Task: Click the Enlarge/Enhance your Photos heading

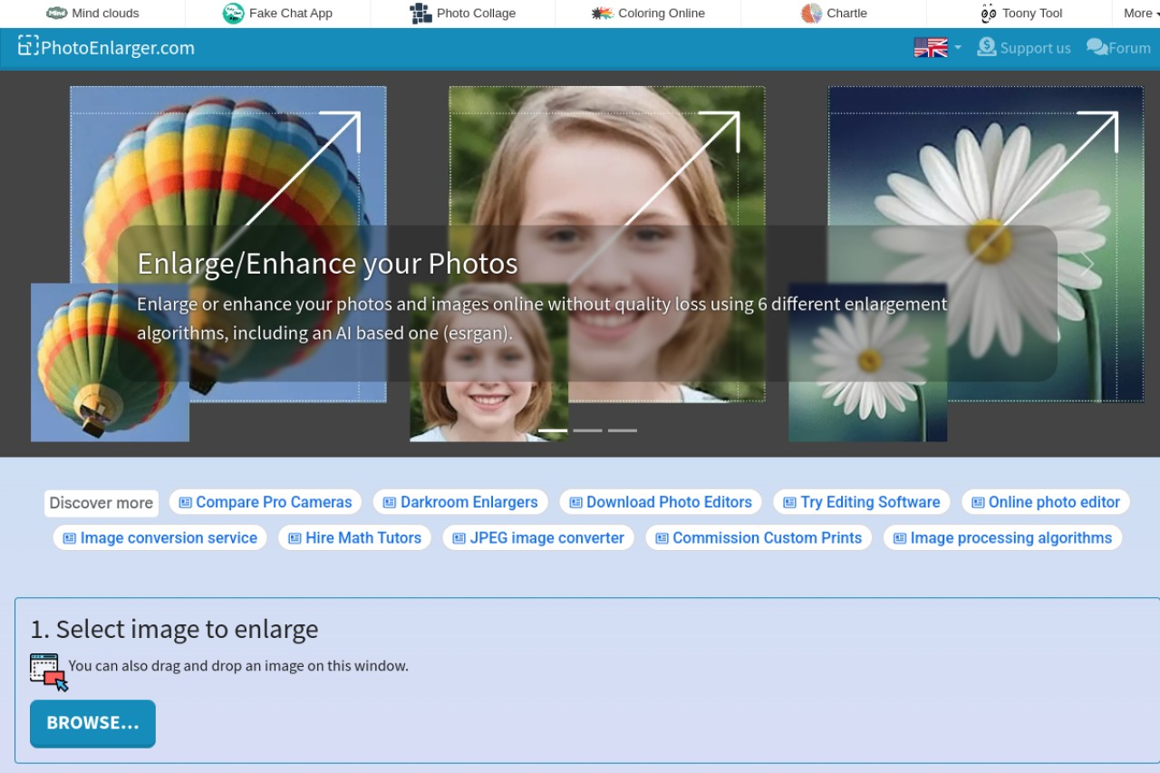Action: [327, 264]
